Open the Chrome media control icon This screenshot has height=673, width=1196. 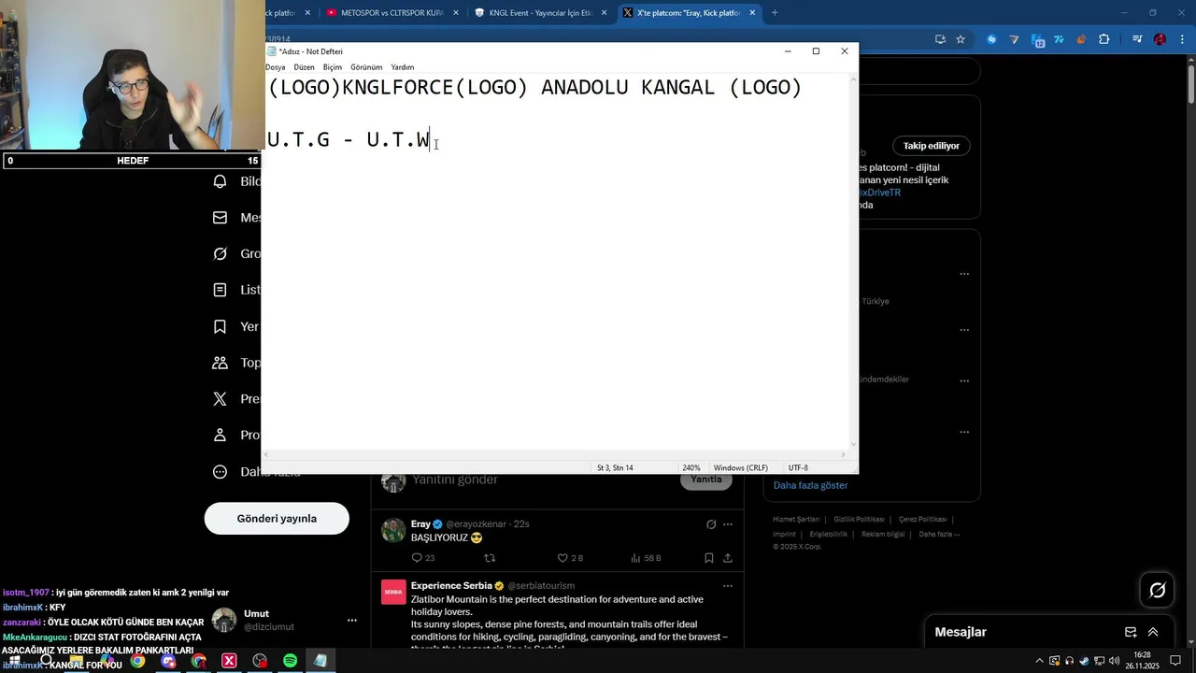coord(1137,39)
